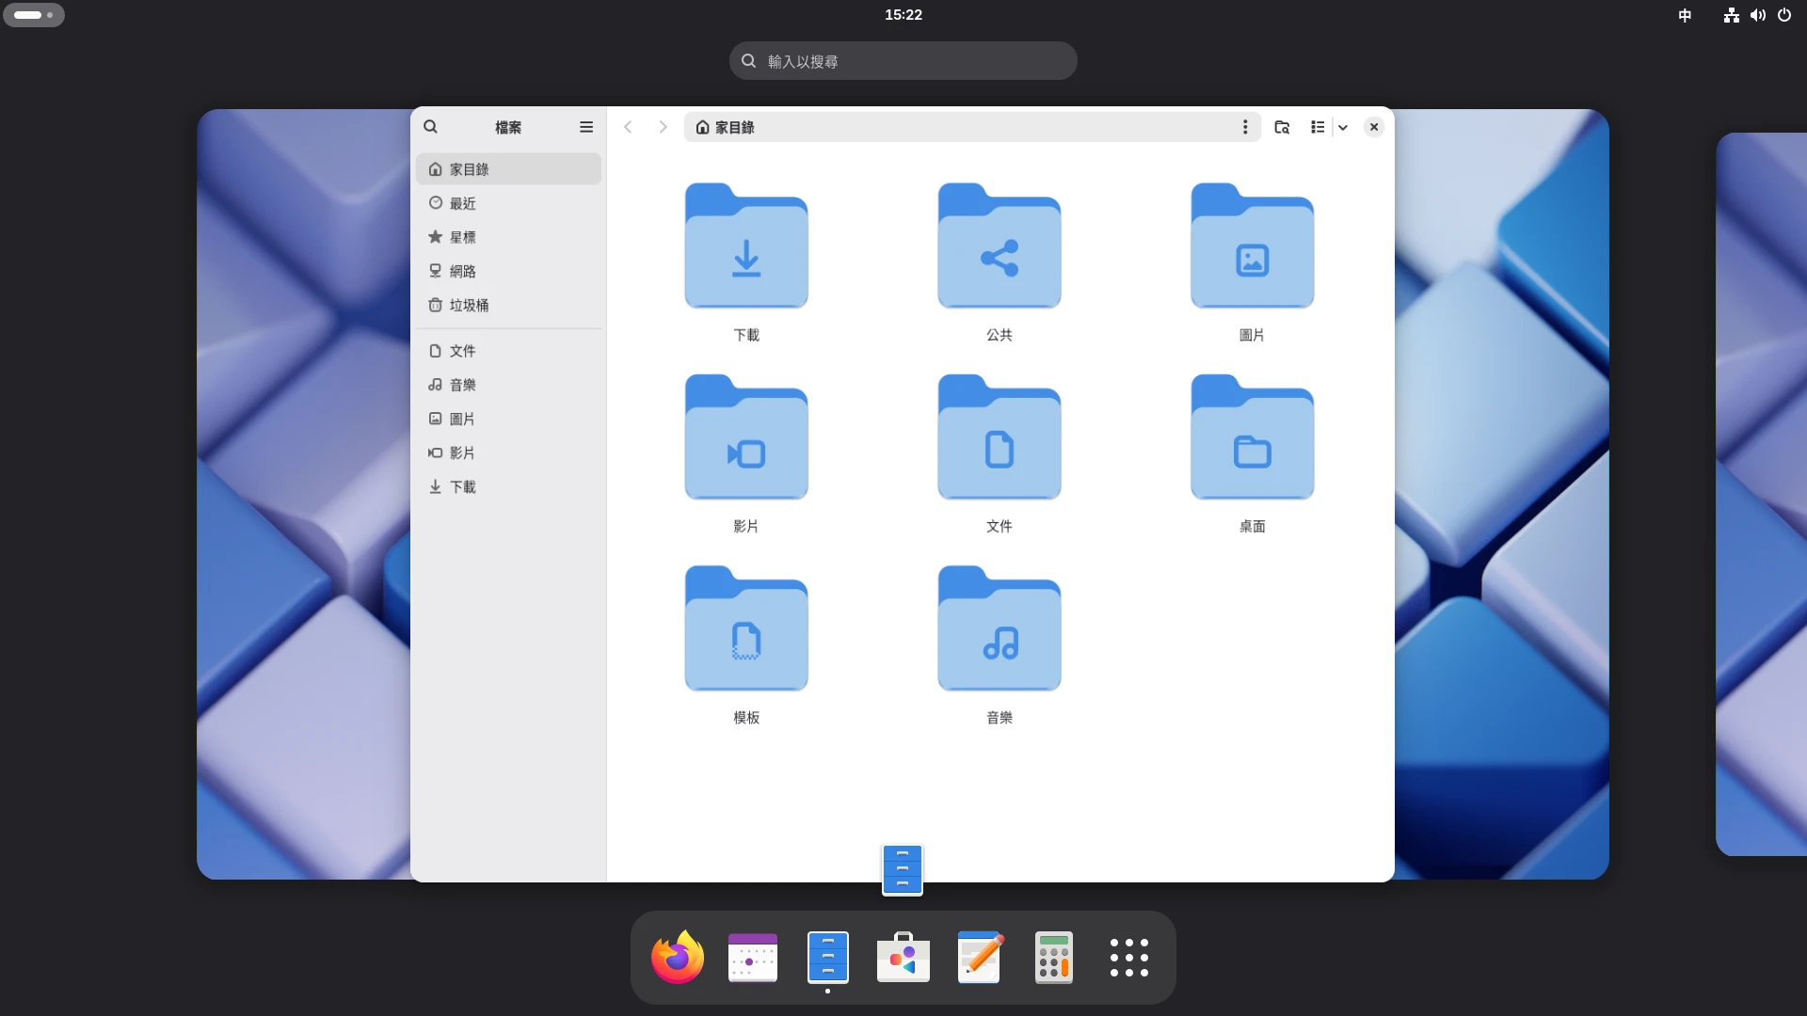The height and width of the screenshot is (1016, 1807).
Task: Open the hamburger menu in Files
Action: (x=586, y=127)
